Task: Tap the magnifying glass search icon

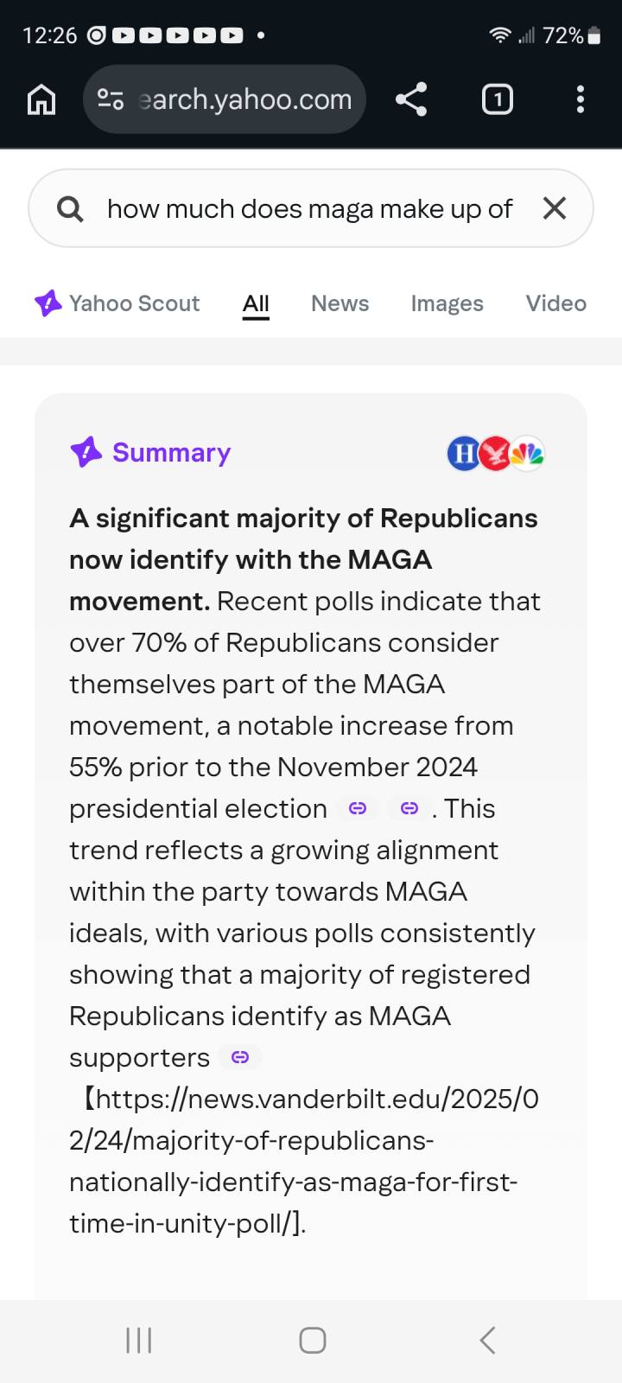Action: [70, 209]
